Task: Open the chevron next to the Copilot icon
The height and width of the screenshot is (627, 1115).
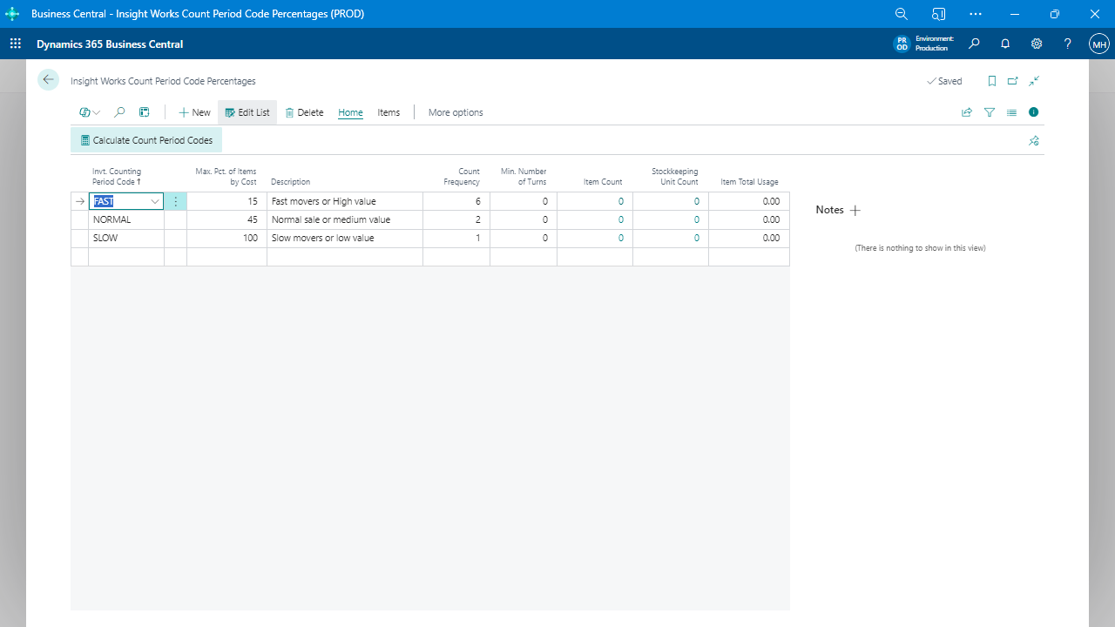Action: 96,112
